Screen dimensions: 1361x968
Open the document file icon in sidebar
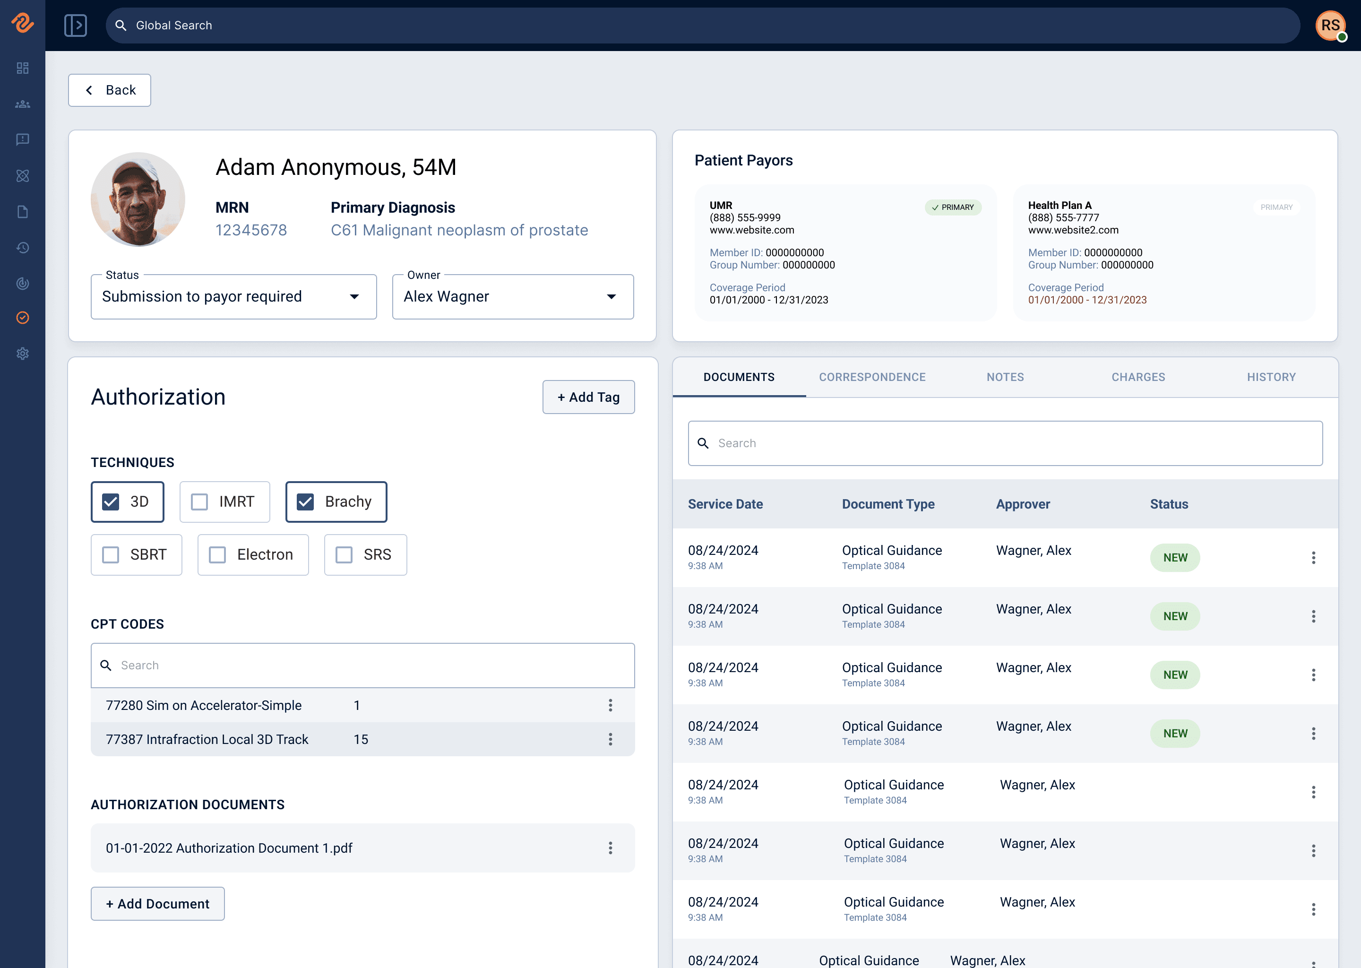click(x=23, y=212)
